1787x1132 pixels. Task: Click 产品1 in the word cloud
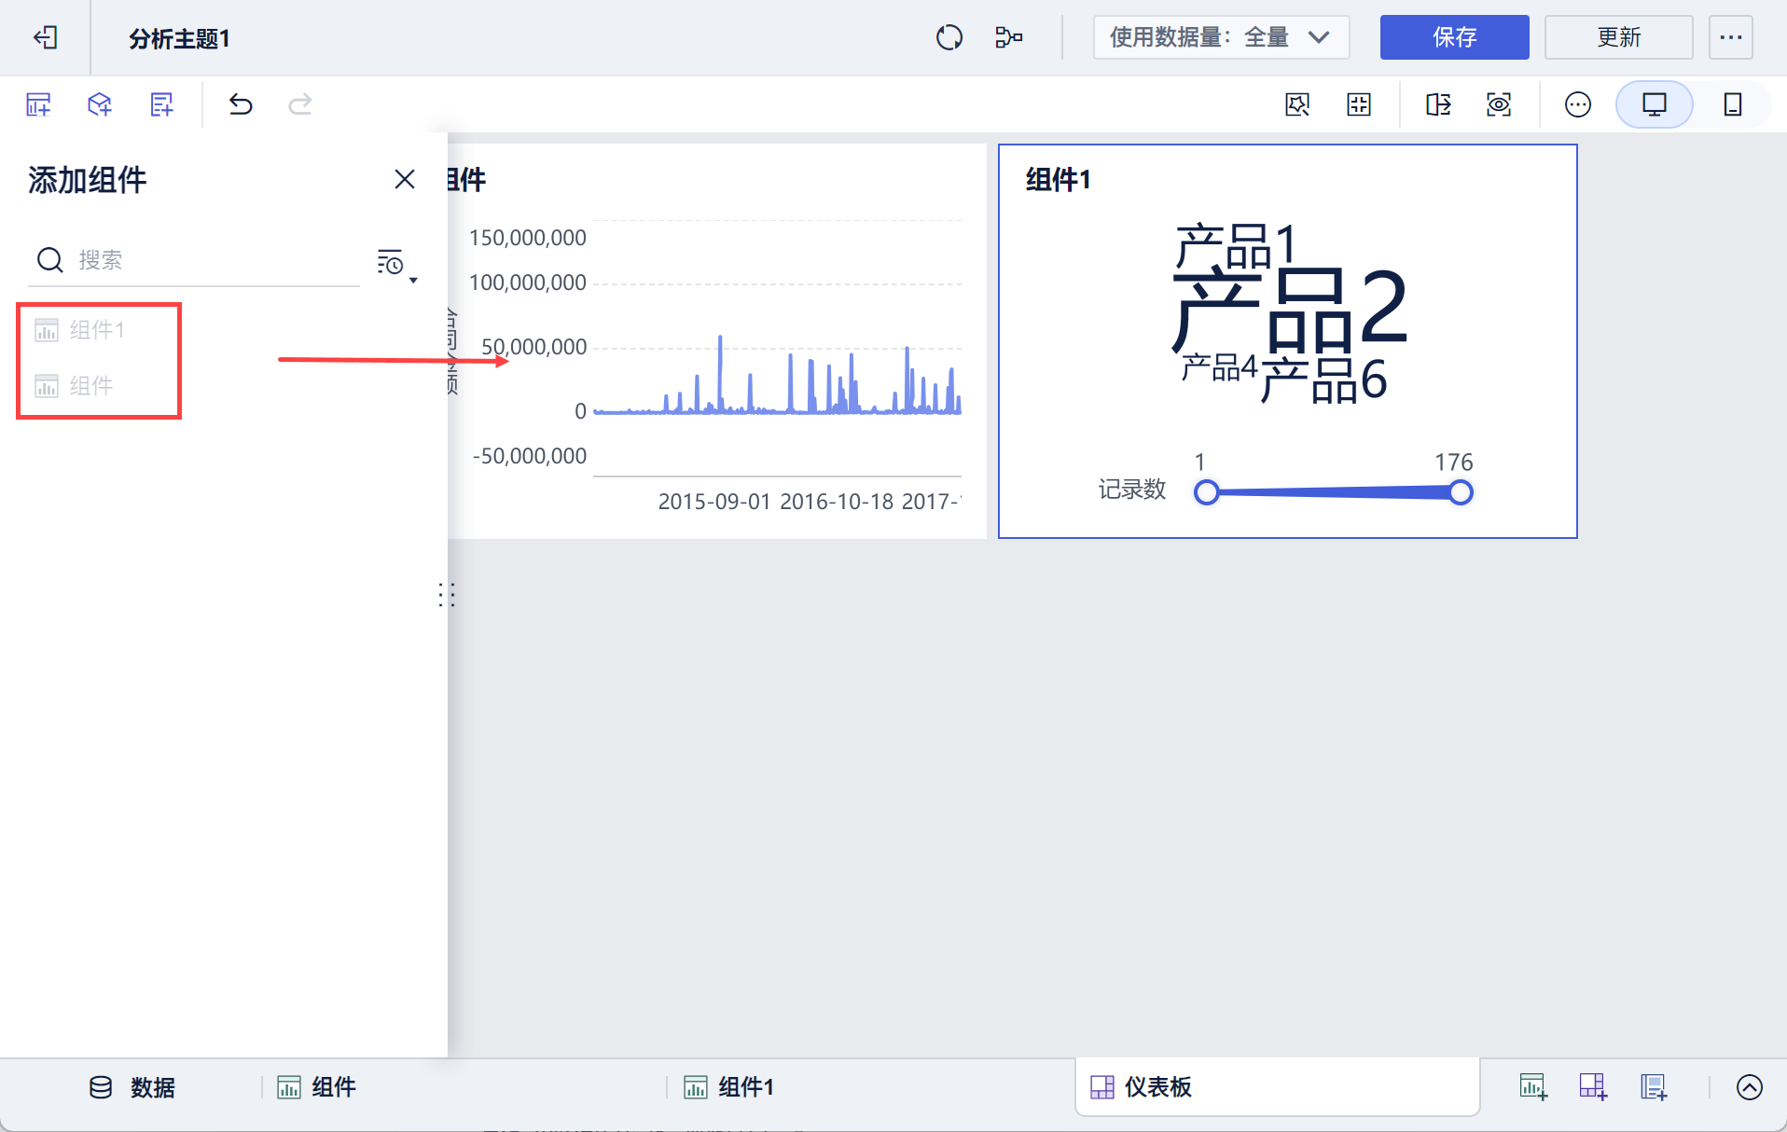point(1235,248)
